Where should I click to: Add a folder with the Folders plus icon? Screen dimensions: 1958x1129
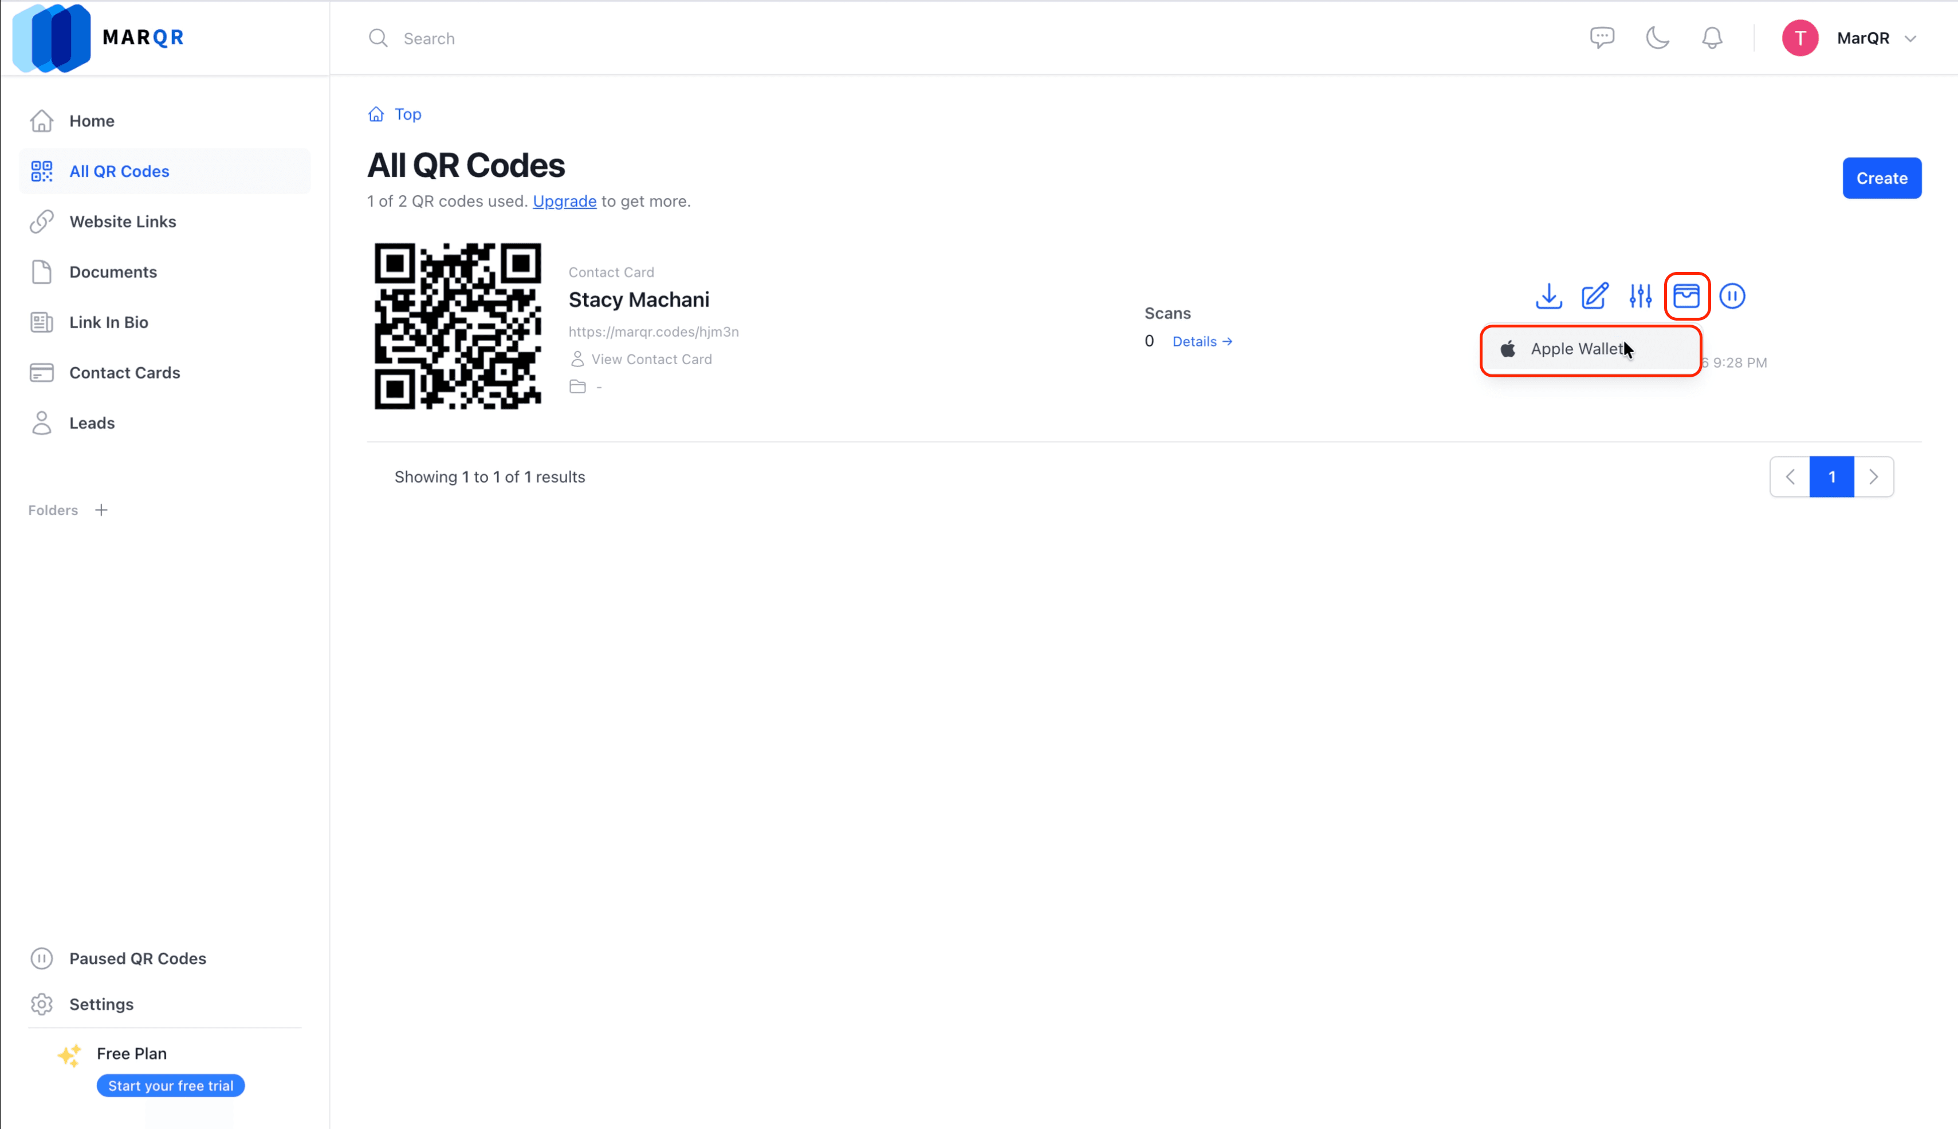point(101,510)
